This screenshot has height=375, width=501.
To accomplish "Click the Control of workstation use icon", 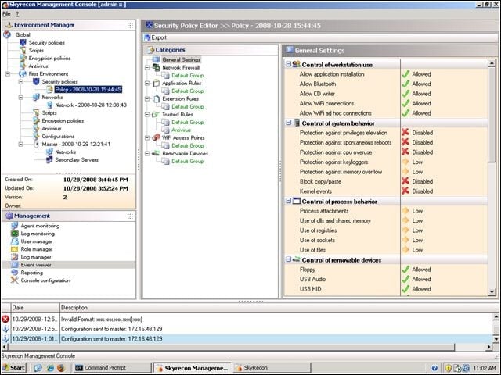I will click(296, 64).
